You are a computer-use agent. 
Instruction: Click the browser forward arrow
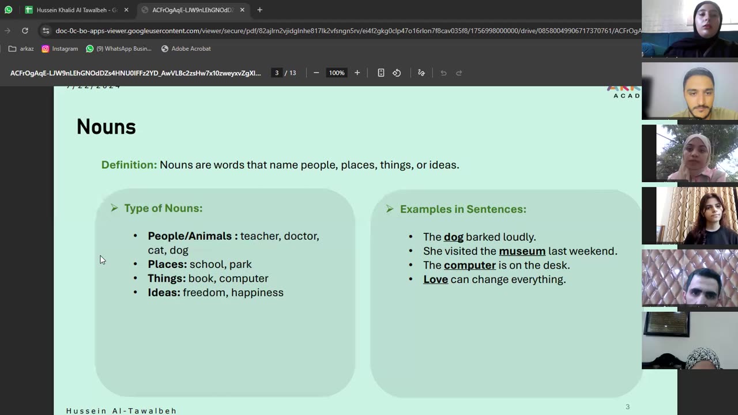point(8,31)
